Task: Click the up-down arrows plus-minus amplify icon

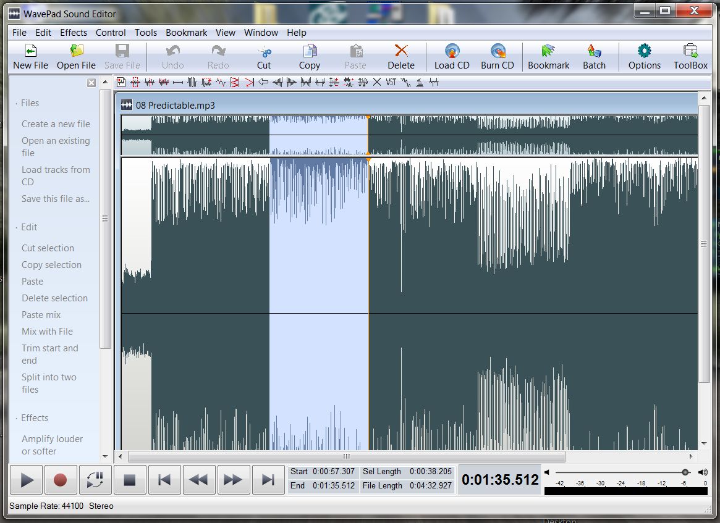Action: (x=334, y=82)
